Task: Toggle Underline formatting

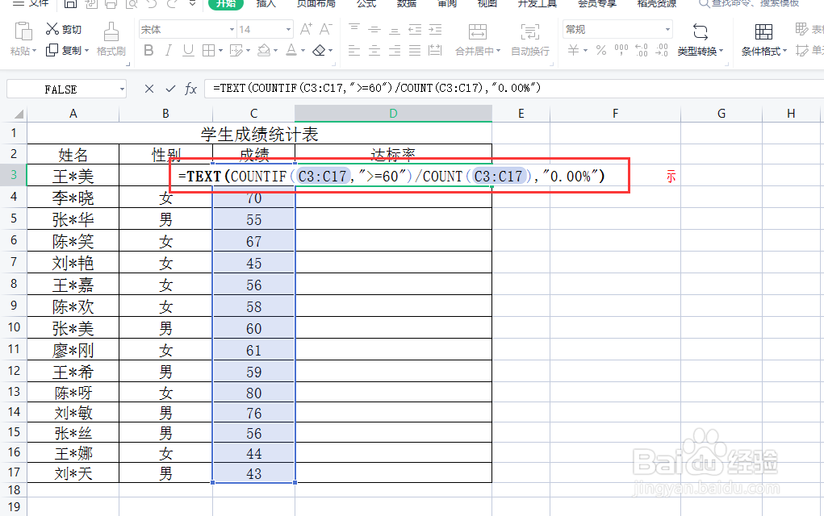Action: pos(188,51)
